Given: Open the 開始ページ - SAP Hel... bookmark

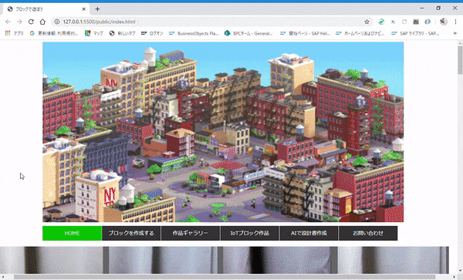Looking at the screenshot, I should (x=305, y=33).
